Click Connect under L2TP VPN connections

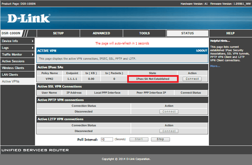pos(169,131)
